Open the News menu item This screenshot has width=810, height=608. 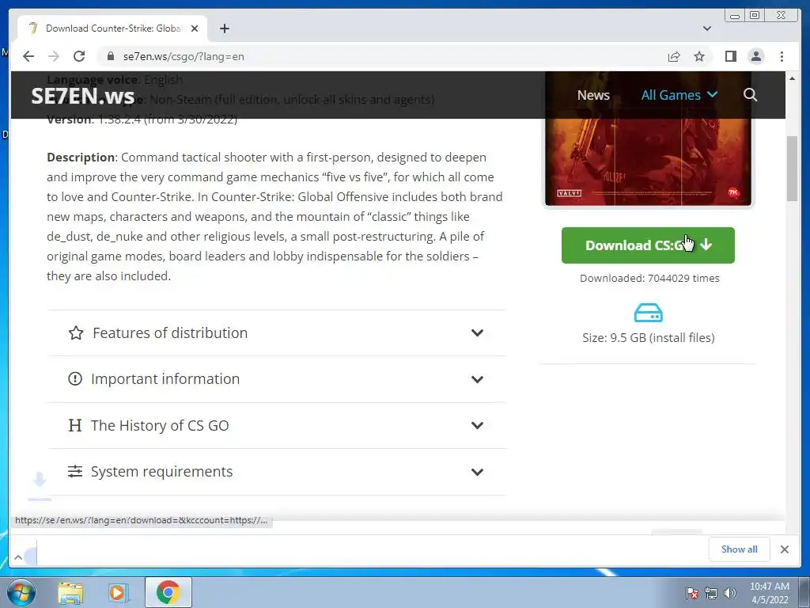pyautogui.click(x=593, y=95)
